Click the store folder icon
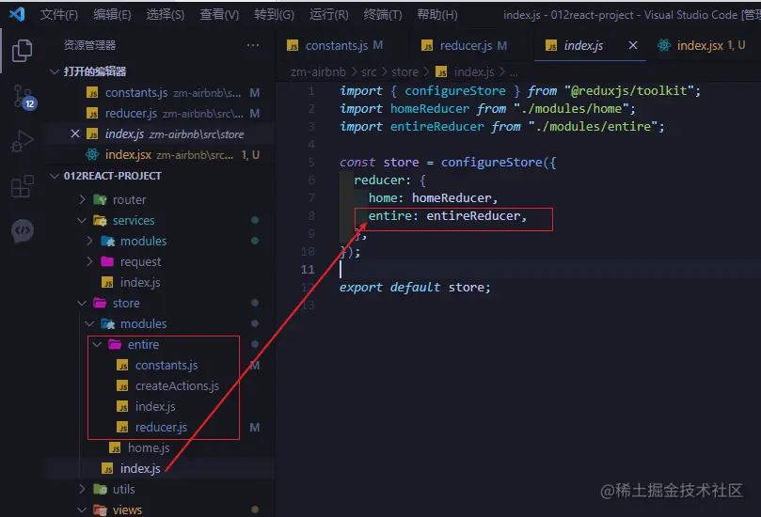761x517 pixels. [101, 303]
